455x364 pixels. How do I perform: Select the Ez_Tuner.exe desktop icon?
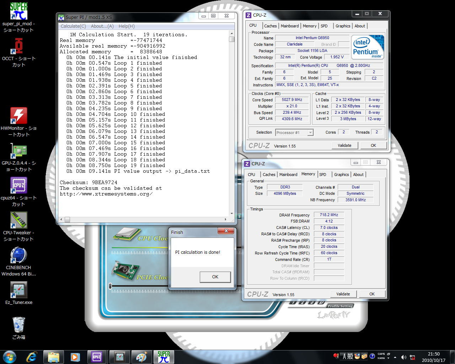(x=18, y=293)
